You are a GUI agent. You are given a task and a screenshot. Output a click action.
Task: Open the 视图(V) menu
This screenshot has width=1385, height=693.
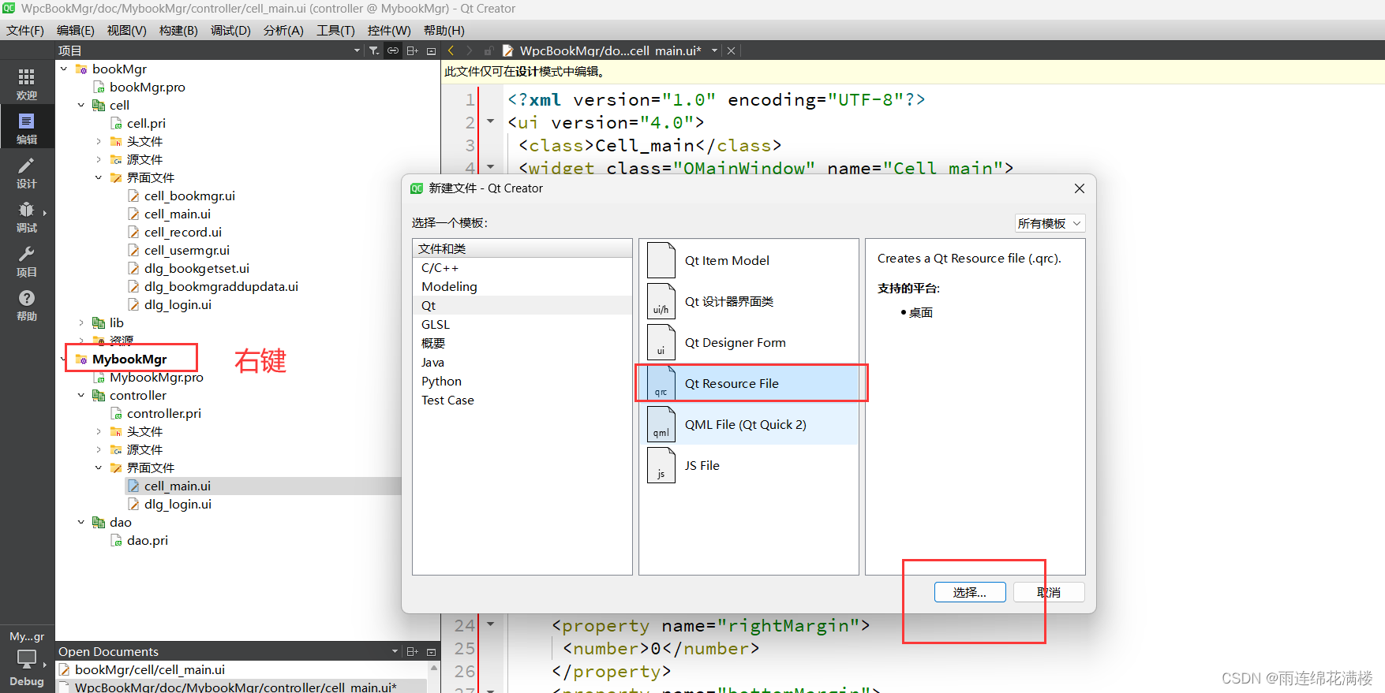point(127,30)
